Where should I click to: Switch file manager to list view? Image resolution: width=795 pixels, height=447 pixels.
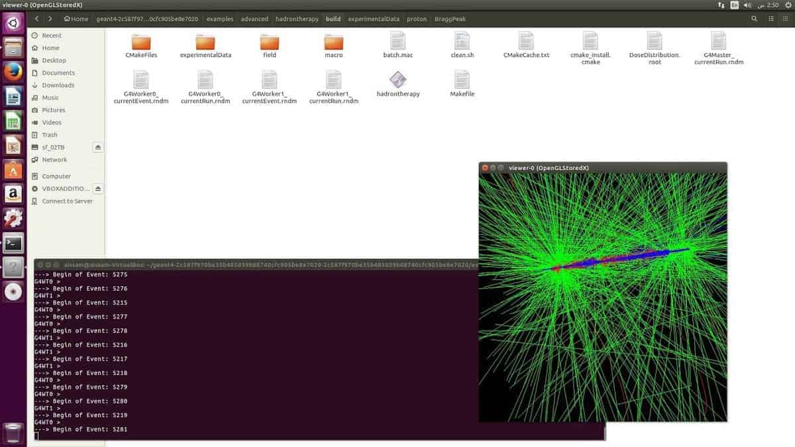770,19
